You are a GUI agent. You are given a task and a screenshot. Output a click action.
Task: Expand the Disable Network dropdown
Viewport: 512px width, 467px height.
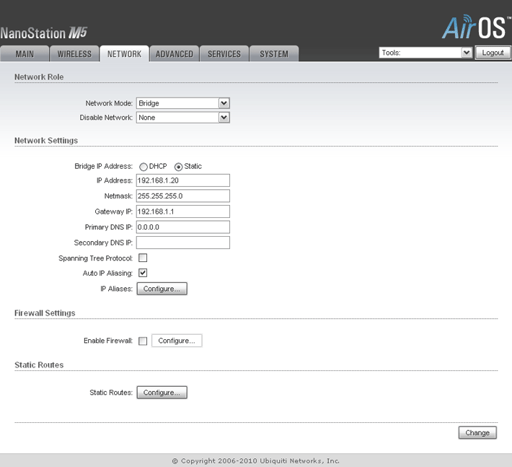183,118
